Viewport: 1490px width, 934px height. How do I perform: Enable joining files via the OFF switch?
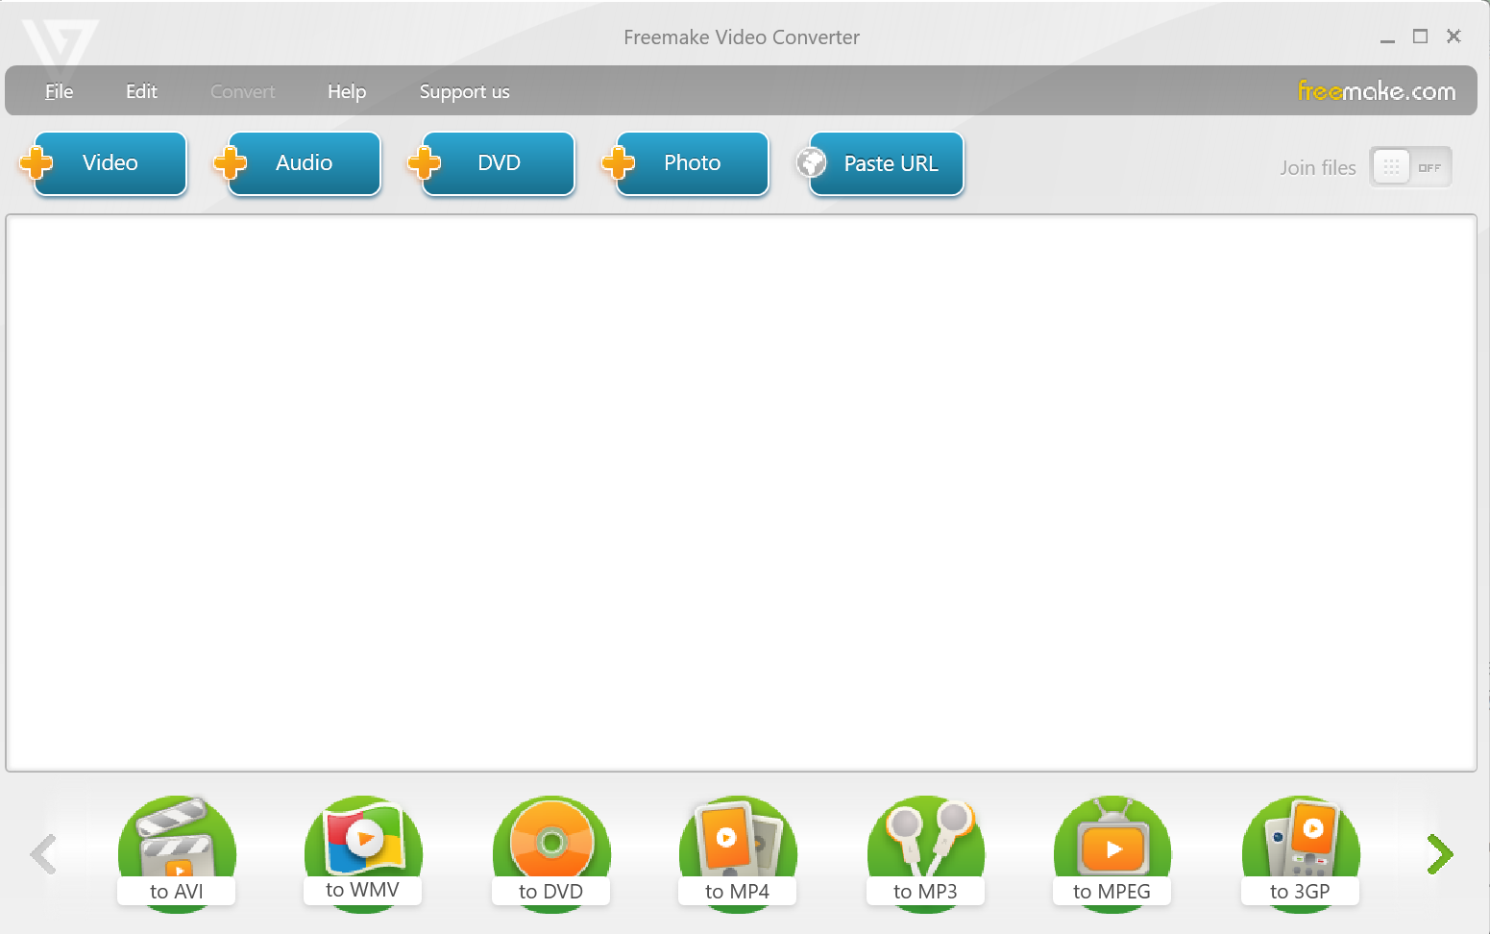1430,166
